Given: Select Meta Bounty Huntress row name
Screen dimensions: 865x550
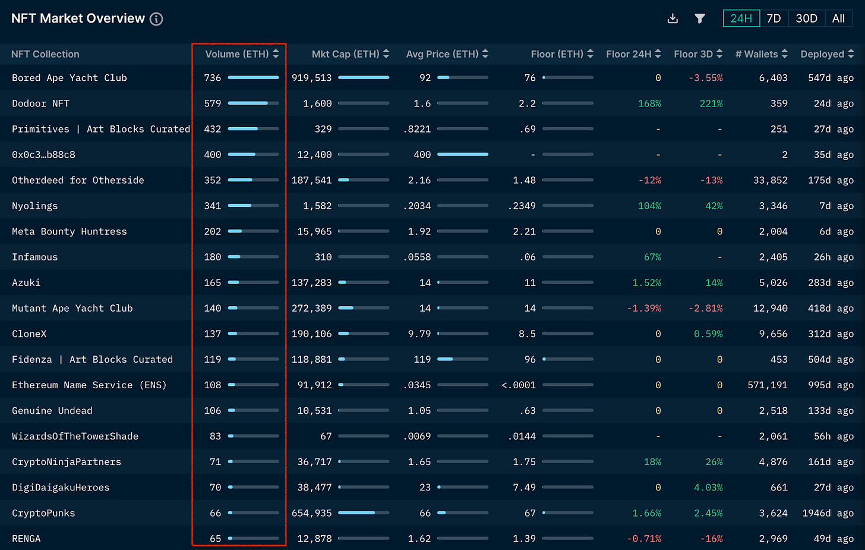Looking at the screenshot, I should tap(69, 231).
